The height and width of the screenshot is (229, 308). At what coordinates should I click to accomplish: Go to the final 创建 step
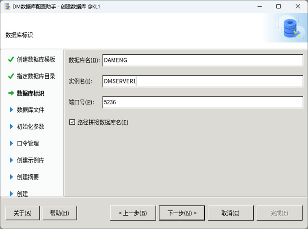click(x=22, y=194)
